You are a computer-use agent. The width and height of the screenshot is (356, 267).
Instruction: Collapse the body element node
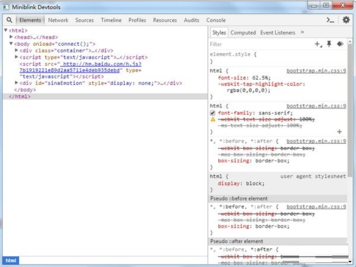pyautogui.click(x=11, y=44)
